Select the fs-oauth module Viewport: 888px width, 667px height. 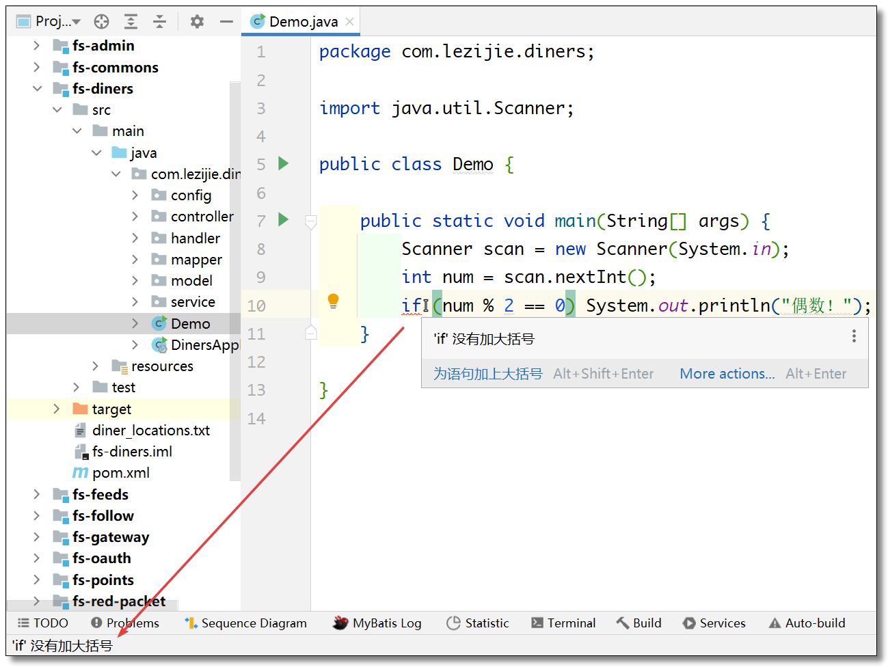pos(101,558)
